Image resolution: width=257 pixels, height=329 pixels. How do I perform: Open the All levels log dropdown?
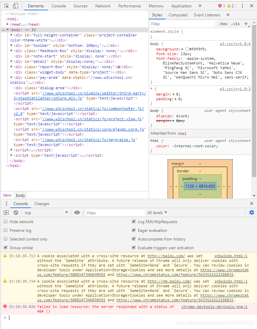click(x=157, y=212)
